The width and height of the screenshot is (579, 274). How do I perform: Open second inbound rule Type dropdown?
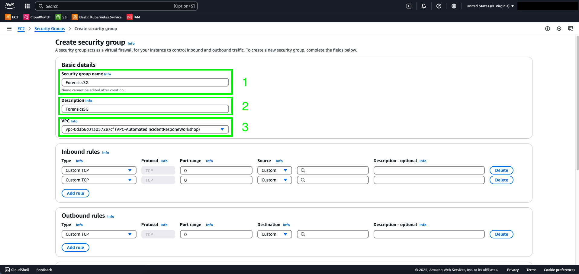(x=99, y=180)
